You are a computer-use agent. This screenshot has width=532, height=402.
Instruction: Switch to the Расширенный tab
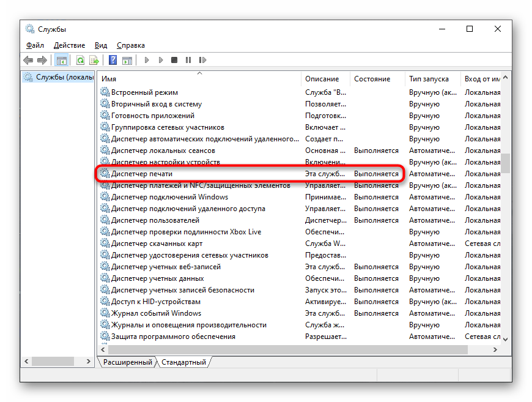coord(127,362)
